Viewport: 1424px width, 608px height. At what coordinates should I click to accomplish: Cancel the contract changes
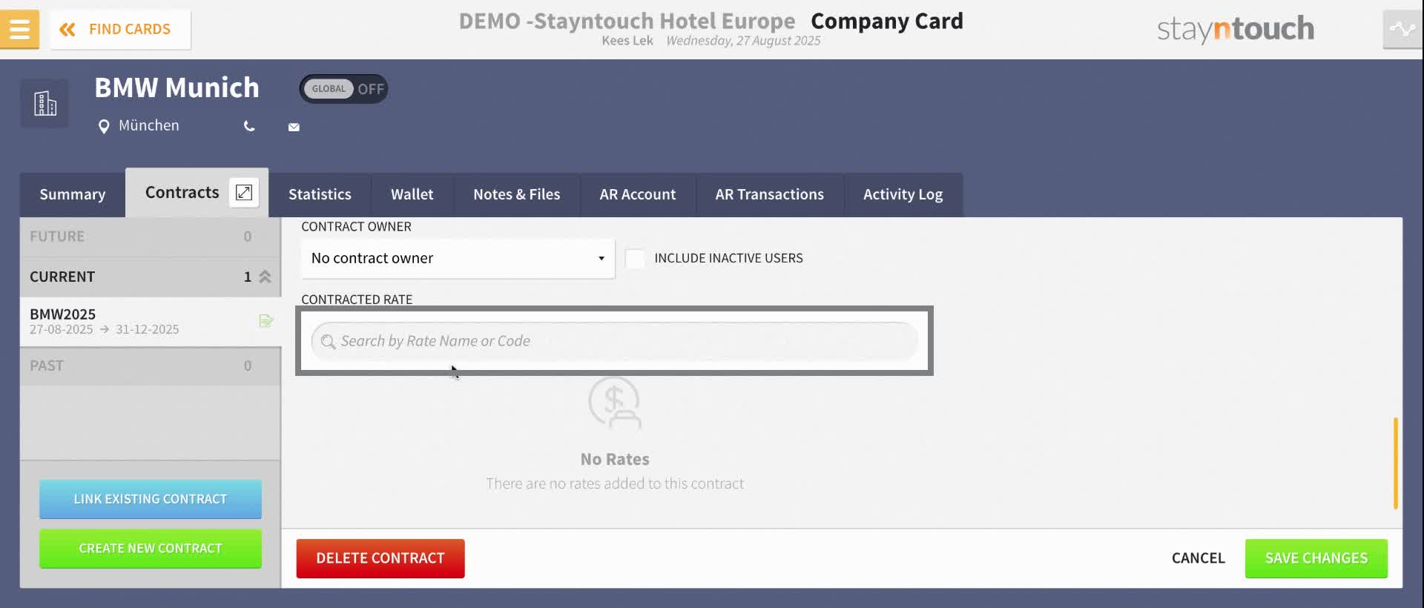click(1198, 558)
